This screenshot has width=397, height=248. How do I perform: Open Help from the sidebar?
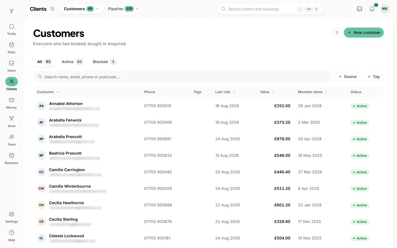[12, 236]
